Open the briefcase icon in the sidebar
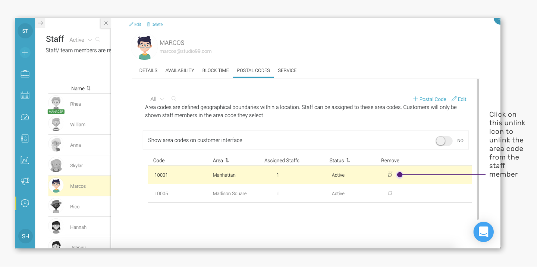537x267 pixels. tap(25, 74)
